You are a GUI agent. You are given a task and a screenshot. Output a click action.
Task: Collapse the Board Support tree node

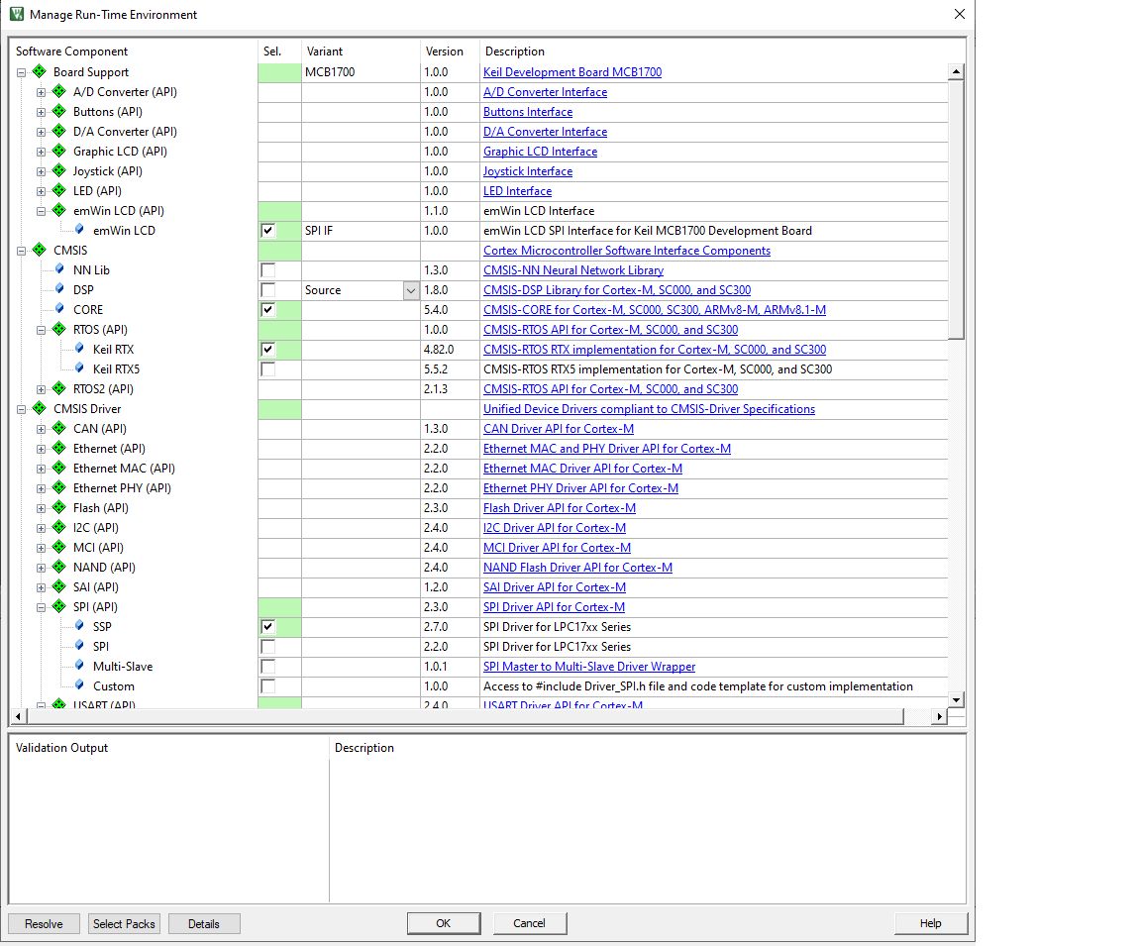tap(21, 72)
